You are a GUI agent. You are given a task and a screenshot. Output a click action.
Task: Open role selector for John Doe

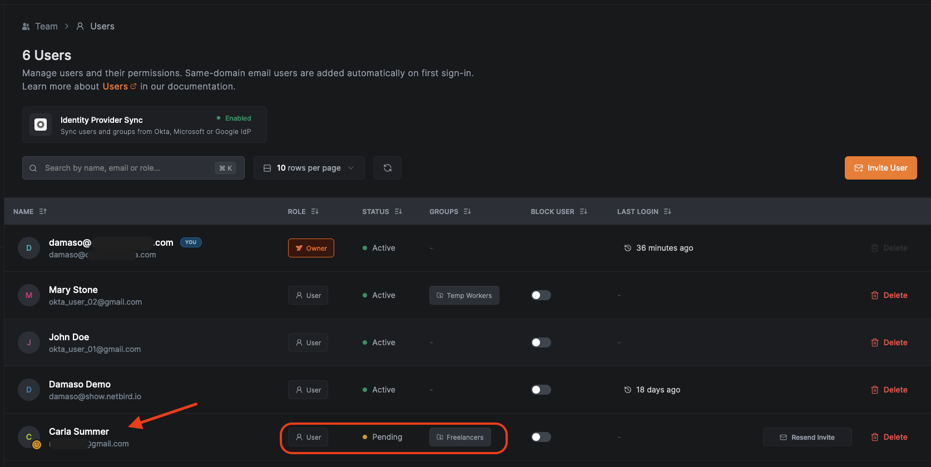308,342
